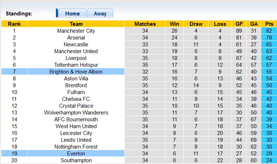Image resolution: width=277 pixels, height=164 pixels.
Task: Select the Total standings tab
Action: [x=45, y=13]
